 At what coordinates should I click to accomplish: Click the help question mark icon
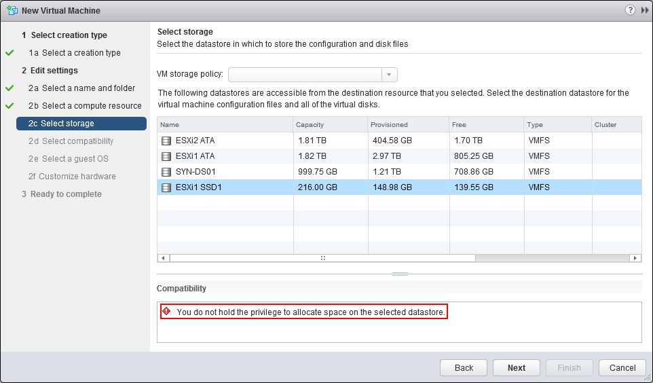(x=630, y=10)
